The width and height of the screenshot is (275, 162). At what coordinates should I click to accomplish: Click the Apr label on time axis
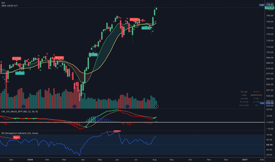tap(83, 160)
